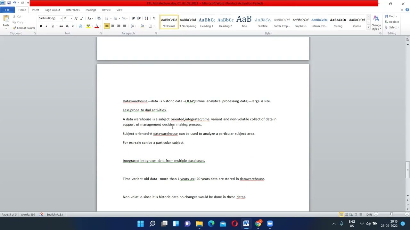410x230 pixels.
Task: Open Font dialog launcher
Action: [100, 33]
